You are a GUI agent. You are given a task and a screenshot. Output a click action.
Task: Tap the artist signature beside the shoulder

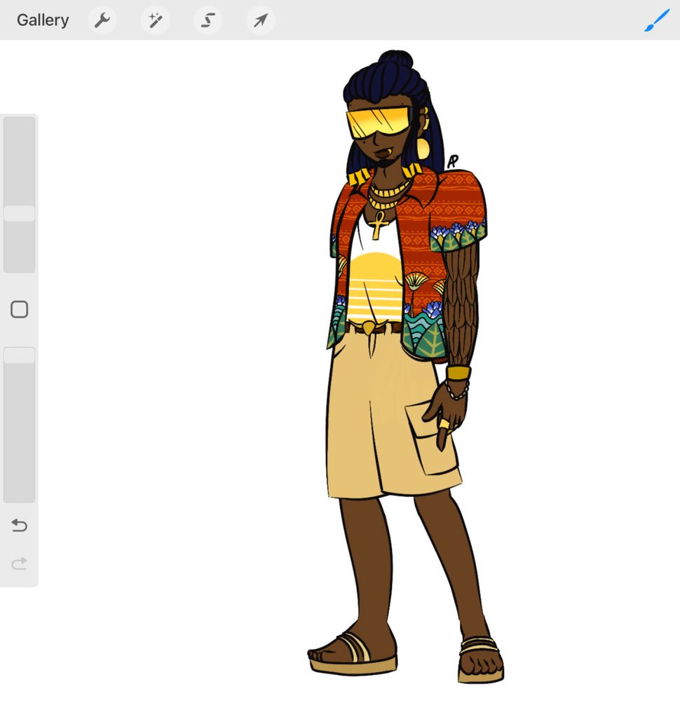coord(453,161)
